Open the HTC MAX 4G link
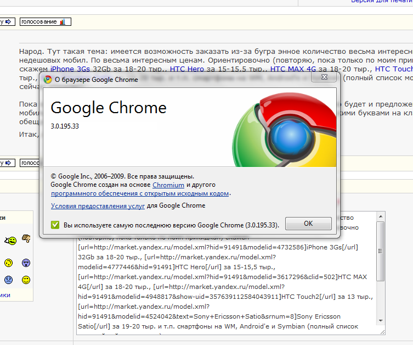The width and height of the screenshot is (413, 345). coord(293,69)
